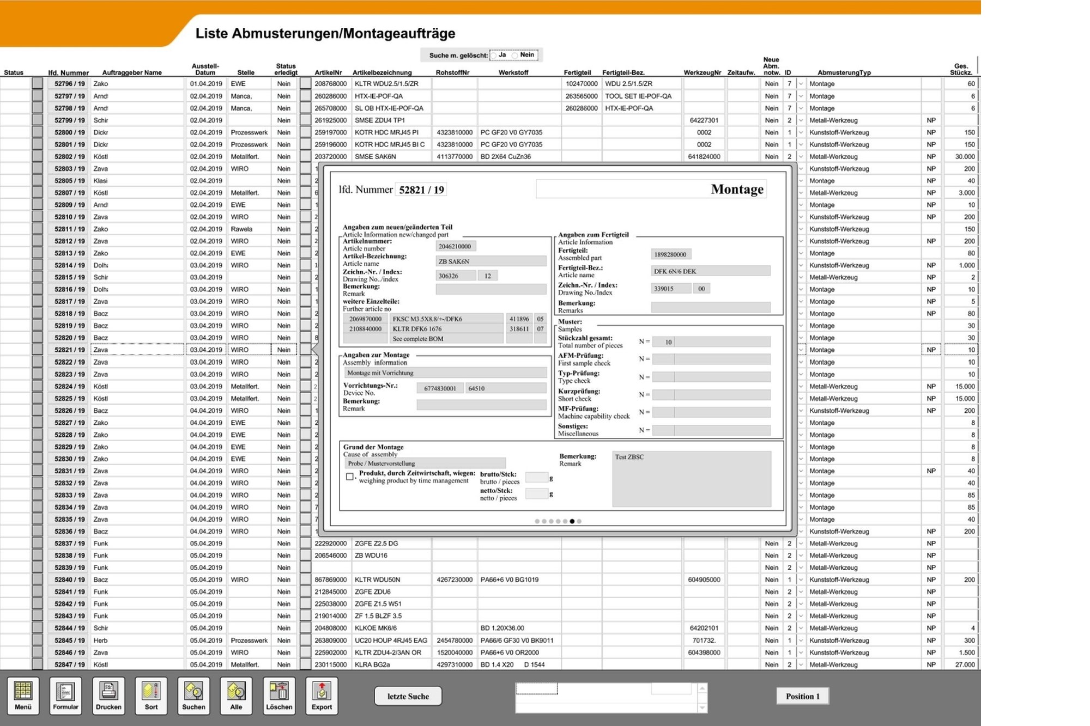The height and width of the screenshot is (726, 1090).
Task: Click the Vorrichtungs-Nr. field 6774830001
Action: 440,388
